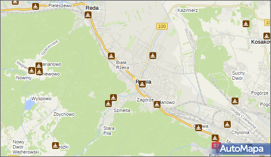Click the lake near Wyspowo

(x=30, y=104)
